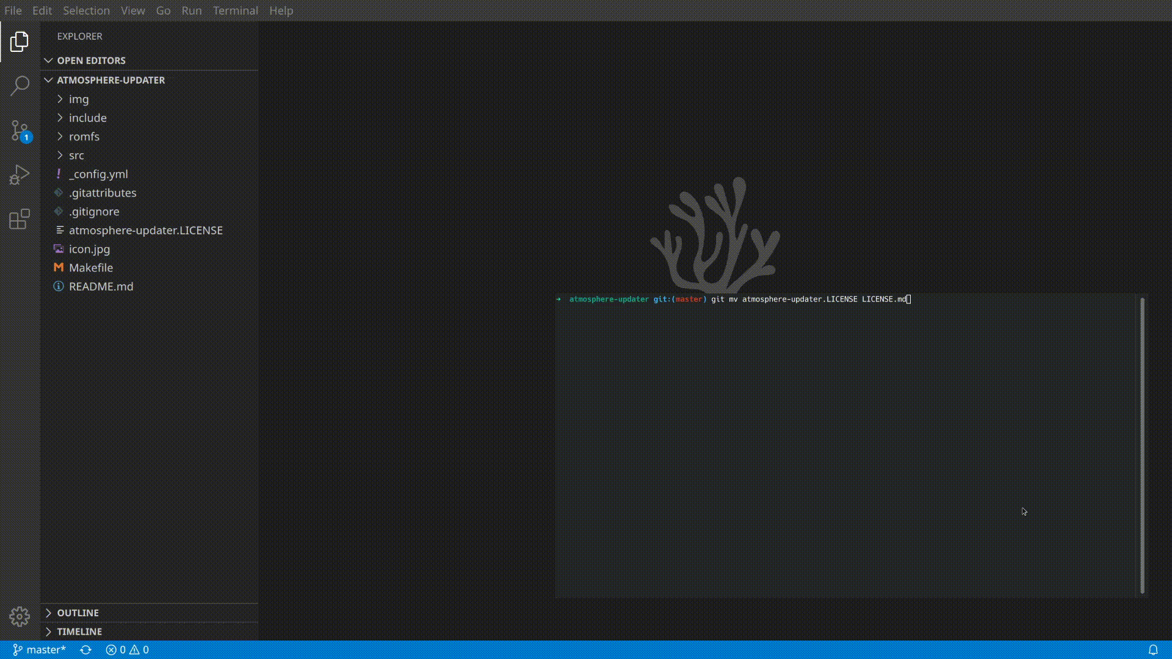Open the Search view icon
The image size is (1172, 659).
[20, 85]
